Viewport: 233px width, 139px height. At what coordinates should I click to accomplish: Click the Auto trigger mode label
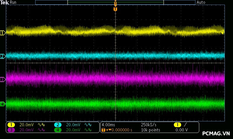coord(201,2)
